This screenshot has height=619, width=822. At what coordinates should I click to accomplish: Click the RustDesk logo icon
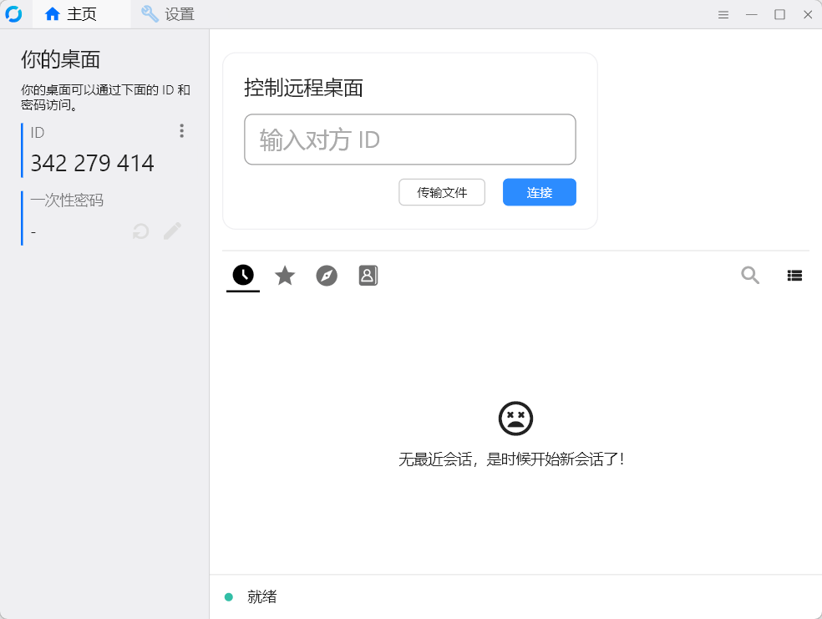[13, 14]
